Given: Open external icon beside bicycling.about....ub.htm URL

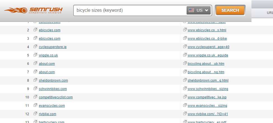Looking at the screenshot, I should pos(185,63).
